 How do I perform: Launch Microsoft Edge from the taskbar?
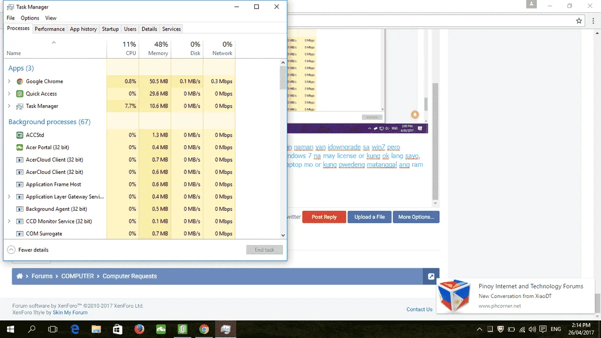[75, 329]
